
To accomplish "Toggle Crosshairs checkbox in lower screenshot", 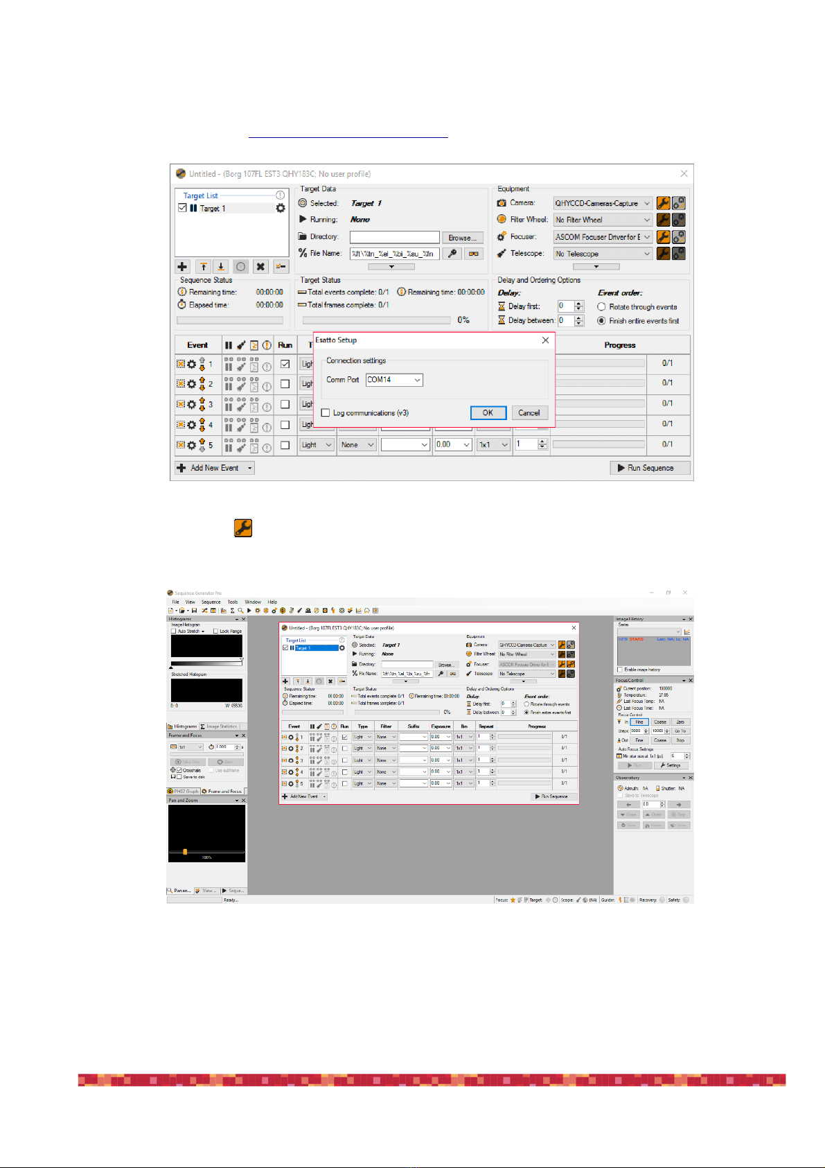I will pos(179,770).
